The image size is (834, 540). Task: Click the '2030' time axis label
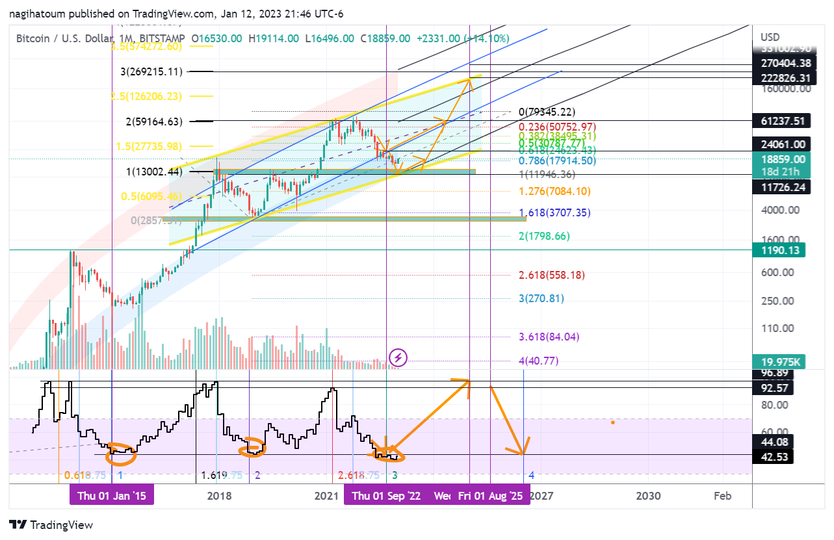(x=648, y=496)
